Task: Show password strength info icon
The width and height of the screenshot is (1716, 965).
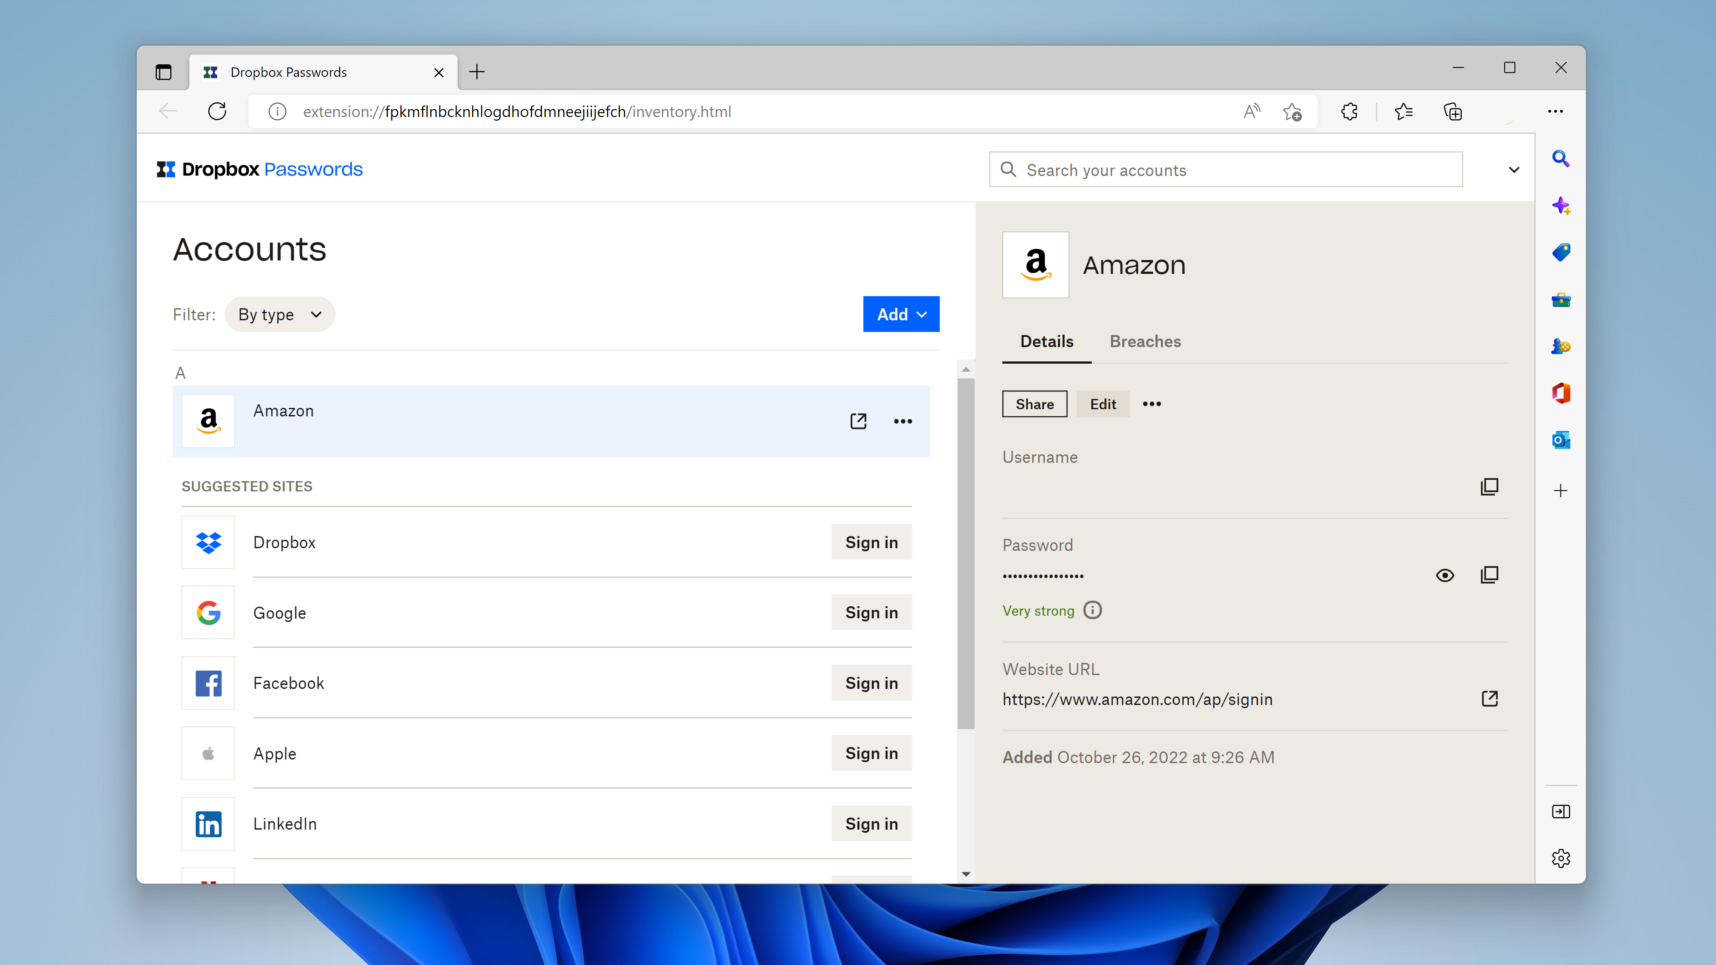Action: click(1093, 610)
